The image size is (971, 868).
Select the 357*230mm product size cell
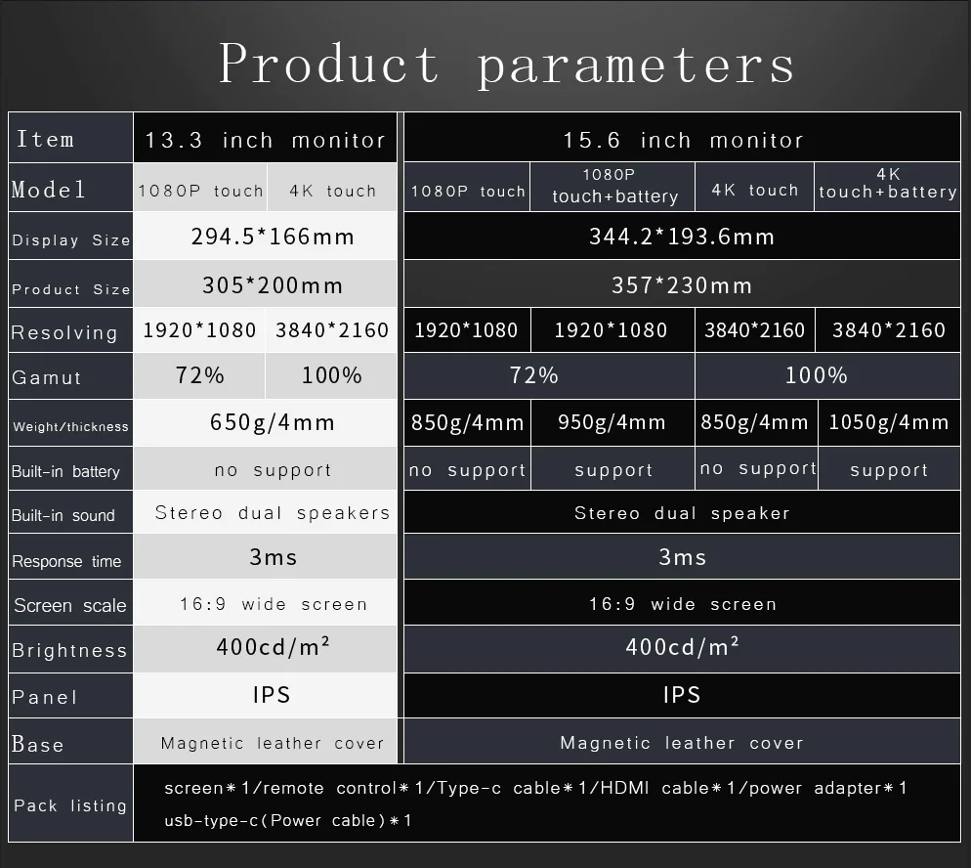coord(682,285)
